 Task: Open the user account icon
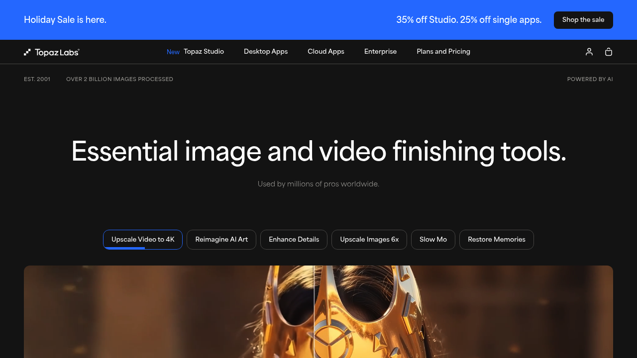[589, 52]
